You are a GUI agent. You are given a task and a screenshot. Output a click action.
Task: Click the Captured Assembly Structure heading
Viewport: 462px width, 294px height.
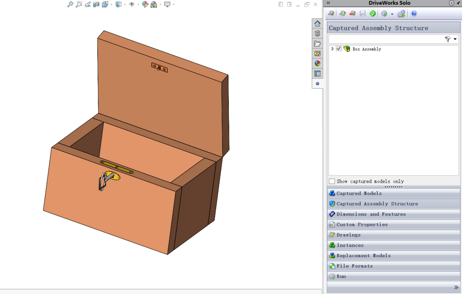(378, 28)
